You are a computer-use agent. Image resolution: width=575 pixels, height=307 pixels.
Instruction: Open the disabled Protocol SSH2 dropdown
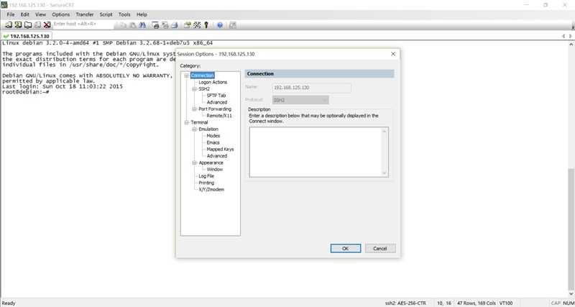300,100
